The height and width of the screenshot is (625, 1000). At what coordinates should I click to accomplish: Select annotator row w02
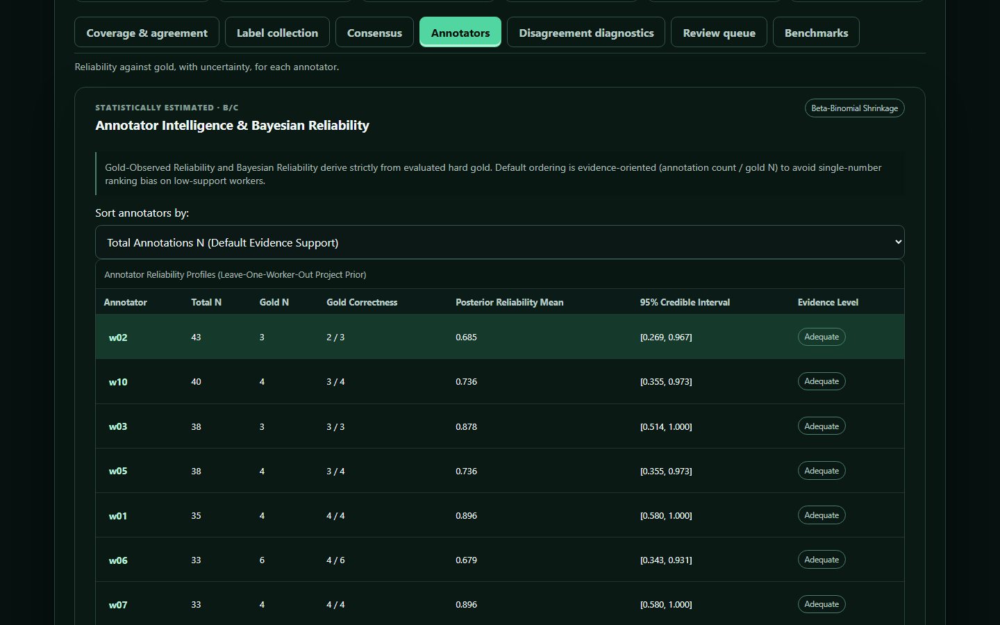pos(500,337)
